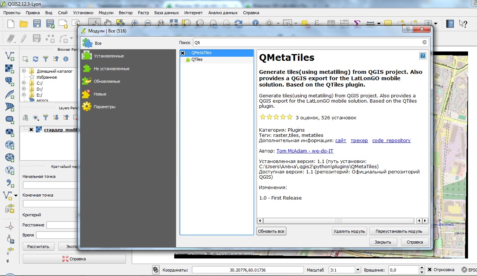Open the Растр menu

click(143, 13)
